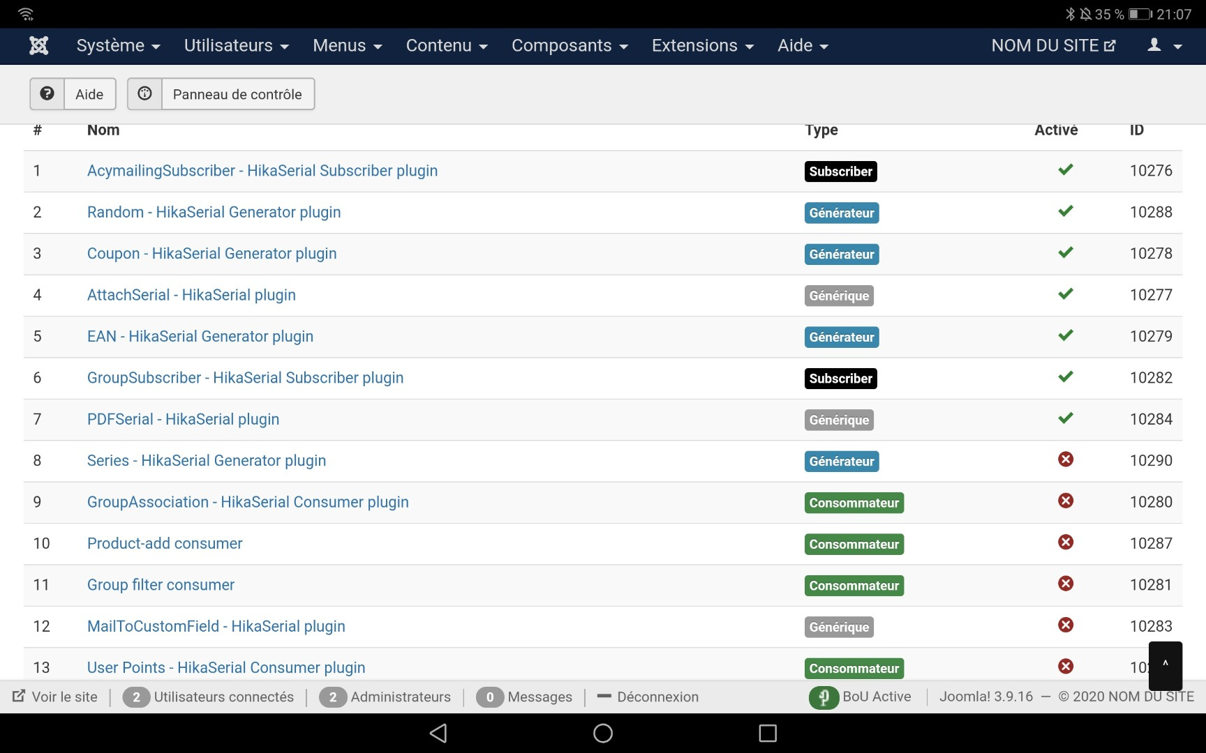Screen dimensions: 1206x753
Task: Enable the GroupAssociation consumer plugin
Action: [1066, 501]
